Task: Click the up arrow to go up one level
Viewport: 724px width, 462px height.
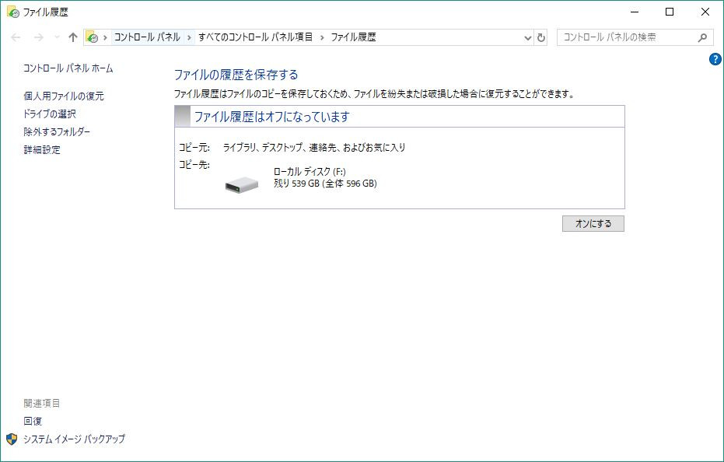Action: (72, 37)
